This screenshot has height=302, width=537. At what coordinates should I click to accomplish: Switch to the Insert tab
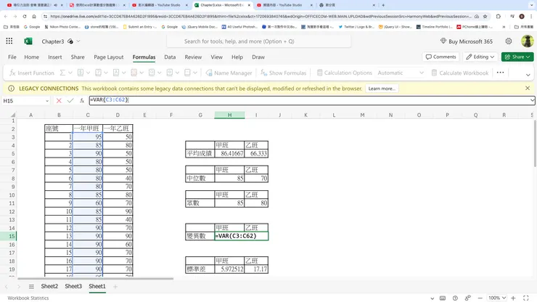tap(55, 57)
